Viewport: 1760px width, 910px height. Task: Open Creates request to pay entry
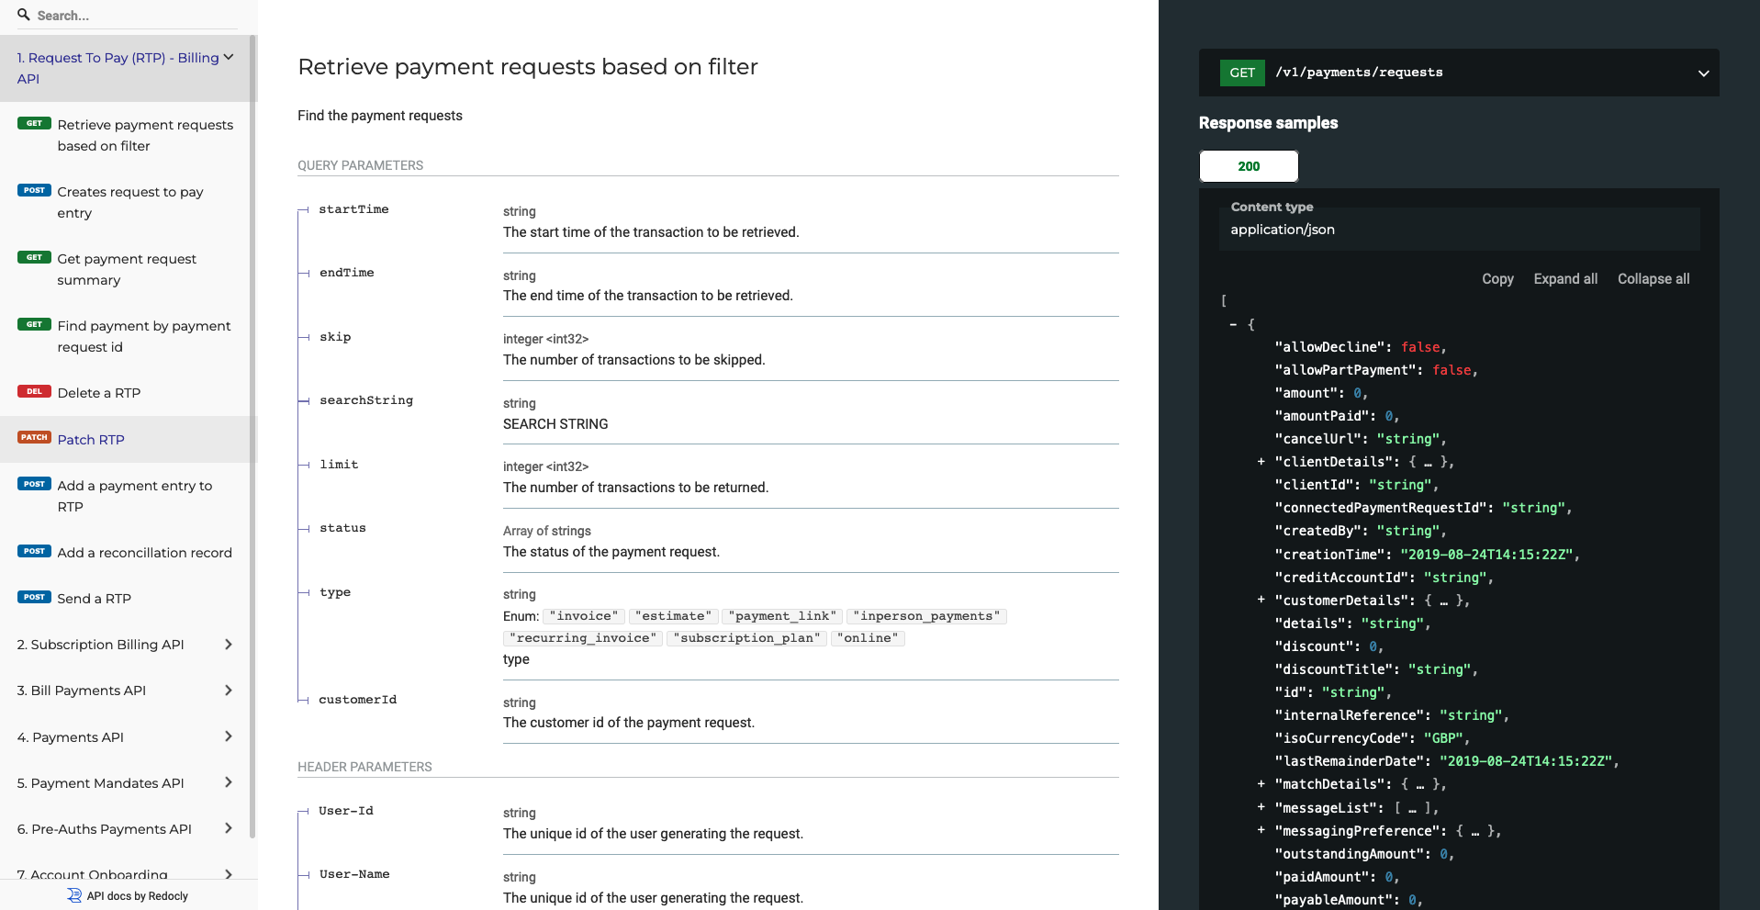pyautogui.click(x=130, y=202)
